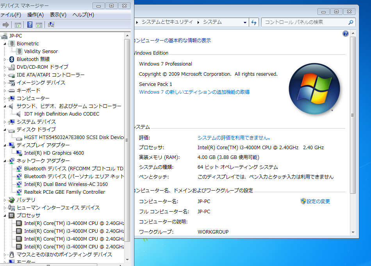Select the Biometric fingerprint category icon
This screenshot has height=266, width=371.
tap(12, 43)
